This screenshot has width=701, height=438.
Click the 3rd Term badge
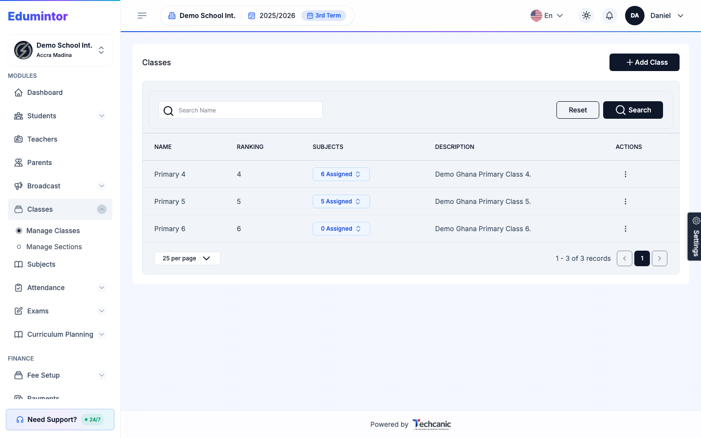click(x=324, y=16)
